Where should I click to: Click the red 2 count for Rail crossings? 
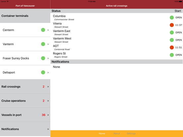point(43,87)
